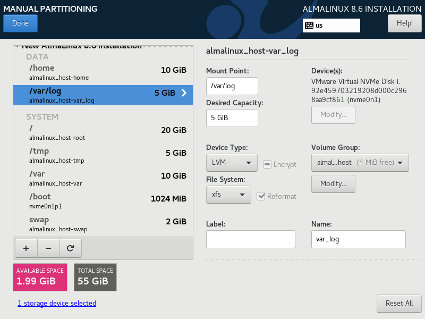This screenshot has width=425, height=319.
Task: Click the 20 GiB size value
Action: 174,130
